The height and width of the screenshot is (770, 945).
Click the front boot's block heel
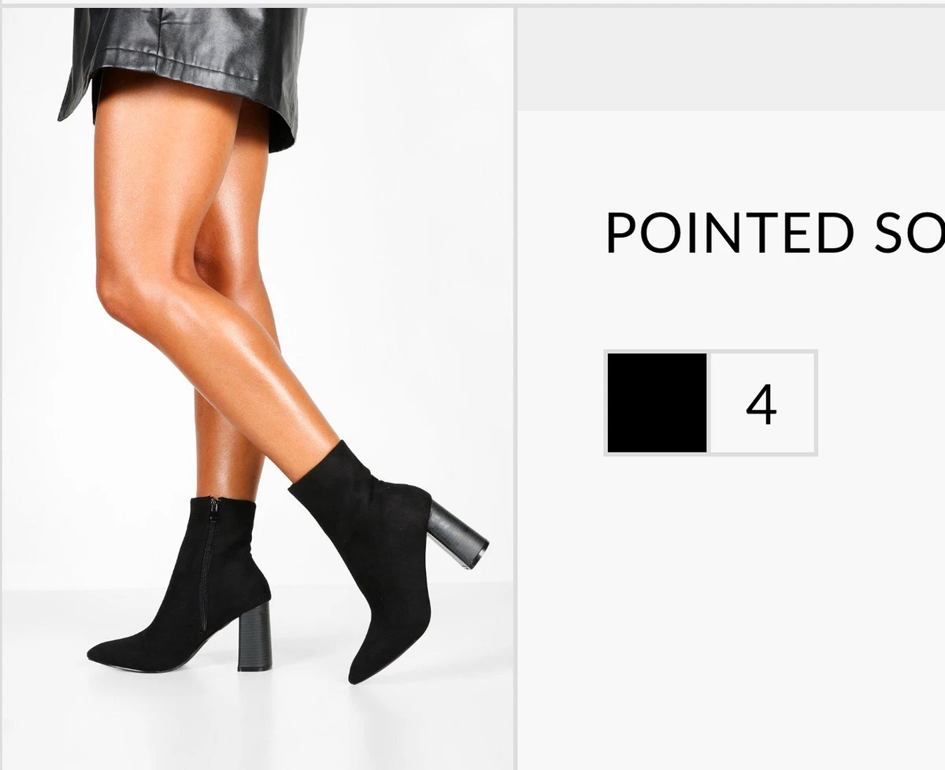point(254,634)
